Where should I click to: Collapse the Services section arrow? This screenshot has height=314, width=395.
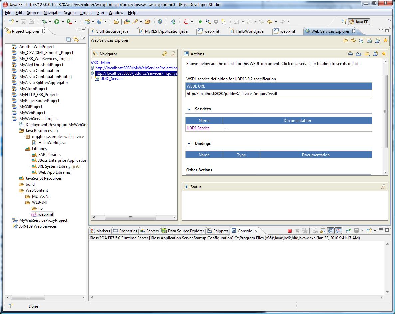coord(189,109)
